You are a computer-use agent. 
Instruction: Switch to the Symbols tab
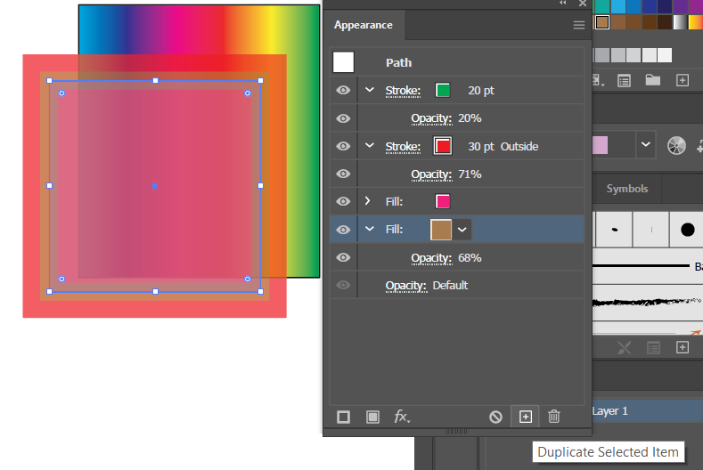pyautogui.click(x=627, y=189)
